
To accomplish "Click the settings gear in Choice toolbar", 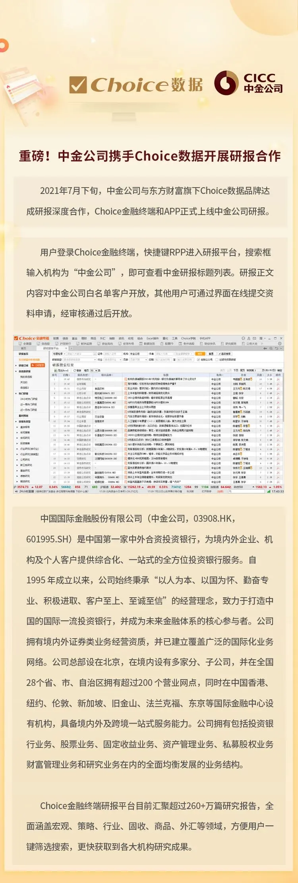I will point(280,343).
